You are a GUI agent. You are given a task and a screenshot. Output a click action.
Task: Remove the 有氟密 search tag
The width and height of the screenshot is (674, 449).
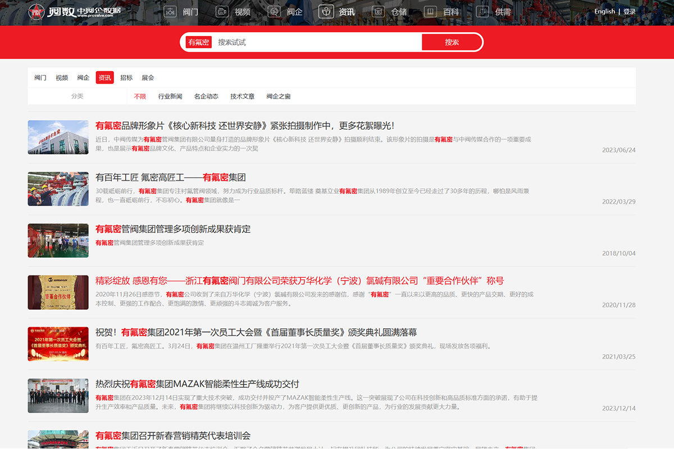click(199, 42)
